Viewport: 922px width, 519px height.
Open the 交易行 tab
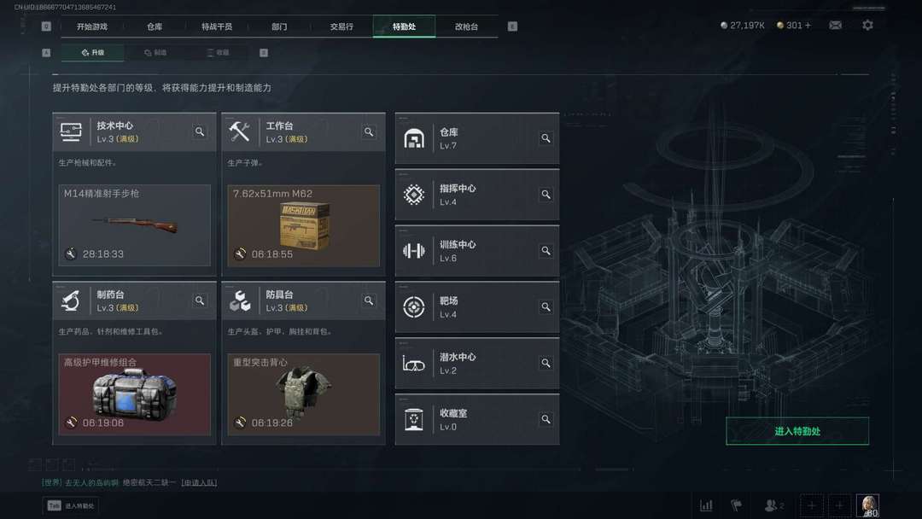341,26
